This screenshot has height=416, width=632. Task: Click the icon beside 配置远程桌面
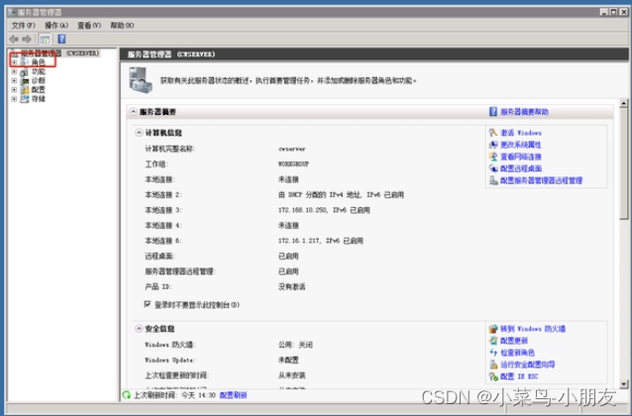(493, 168)
